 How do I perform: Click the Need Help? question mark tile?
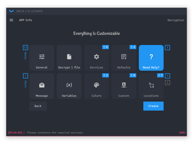tap(151, 58)
